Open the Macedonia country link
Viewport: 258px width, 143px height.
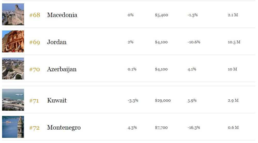[x=62, y=15]
